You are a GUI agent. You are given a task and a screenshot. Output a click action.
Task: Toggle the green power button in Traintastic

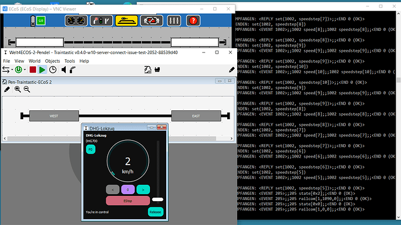pyautogui.click(x=19, y=70)
